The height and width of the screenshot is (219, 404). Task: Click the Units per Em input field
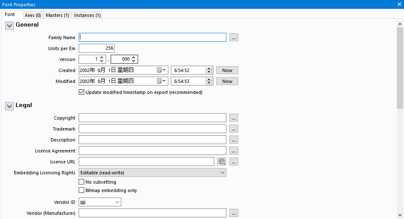point(96,48)
